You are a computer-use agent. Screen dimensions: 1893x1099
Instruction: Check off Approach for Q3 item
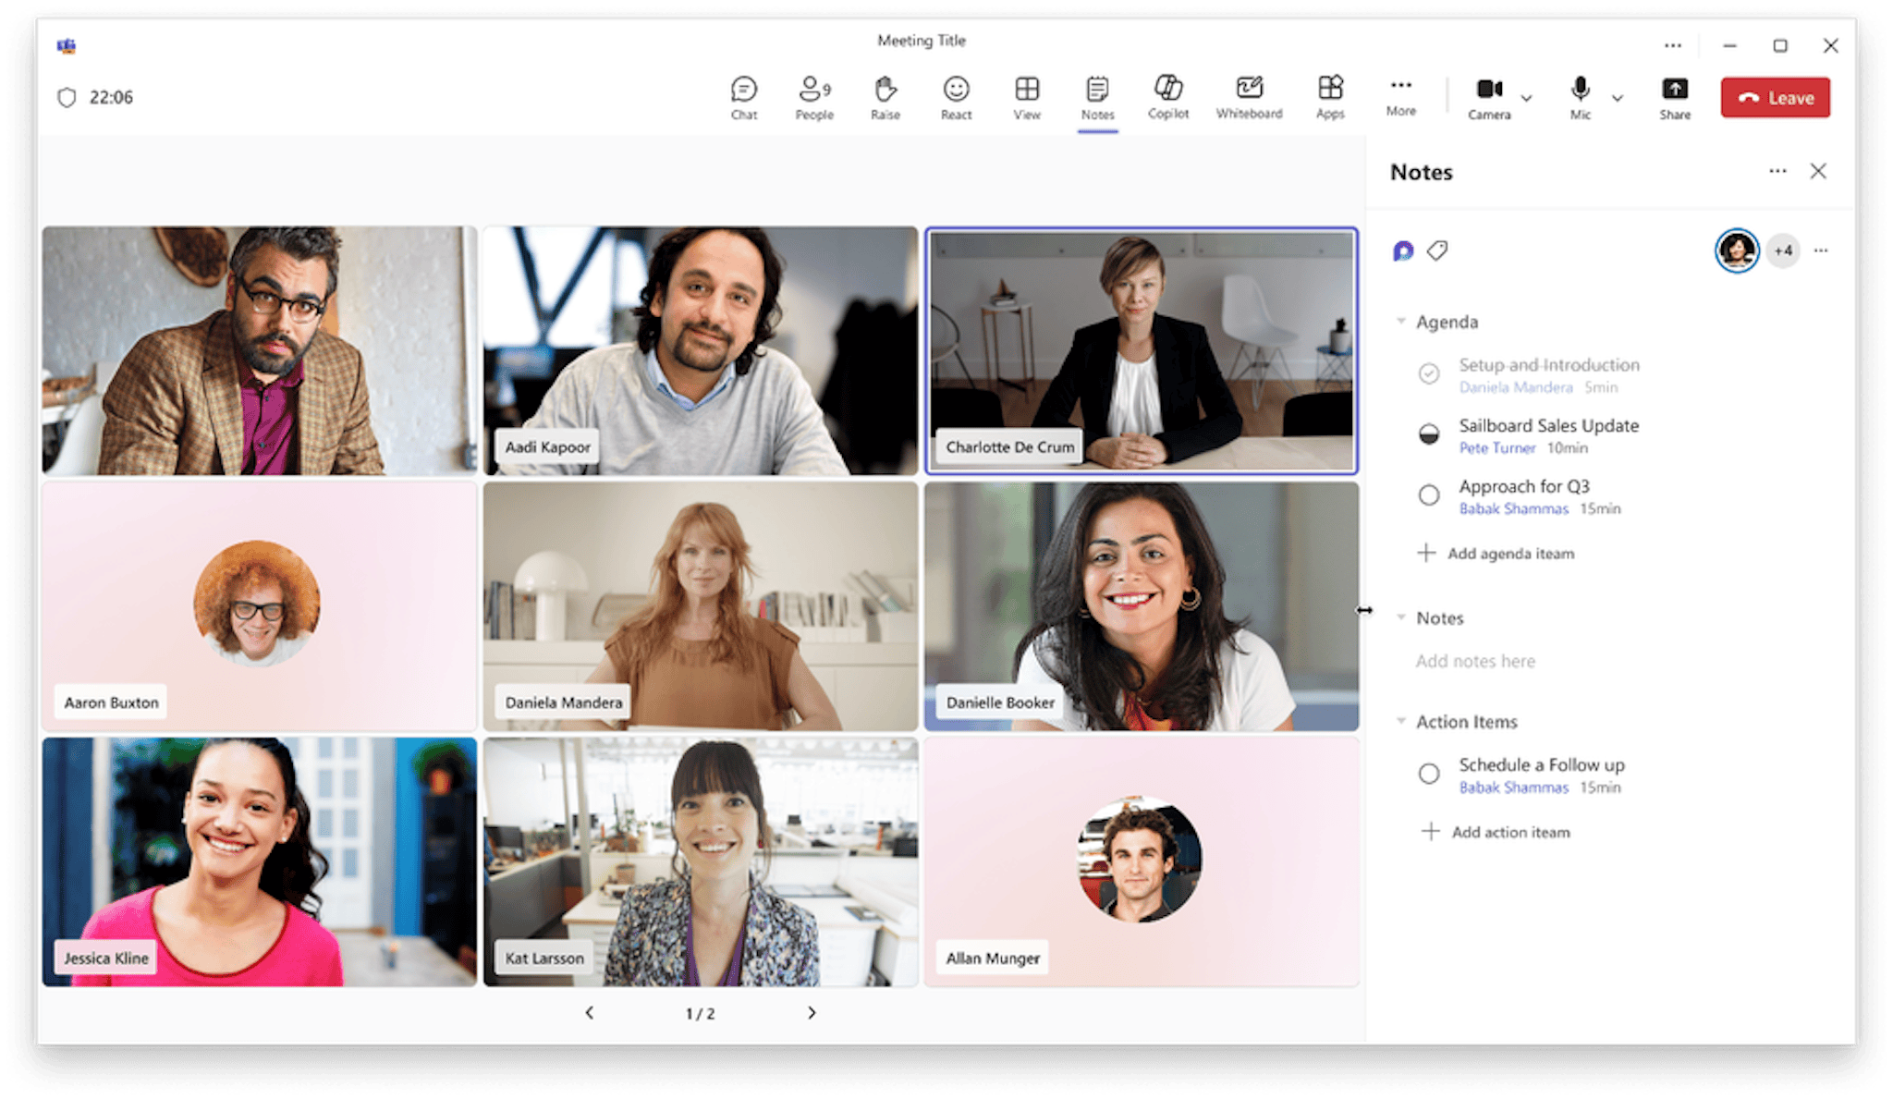1429,495
